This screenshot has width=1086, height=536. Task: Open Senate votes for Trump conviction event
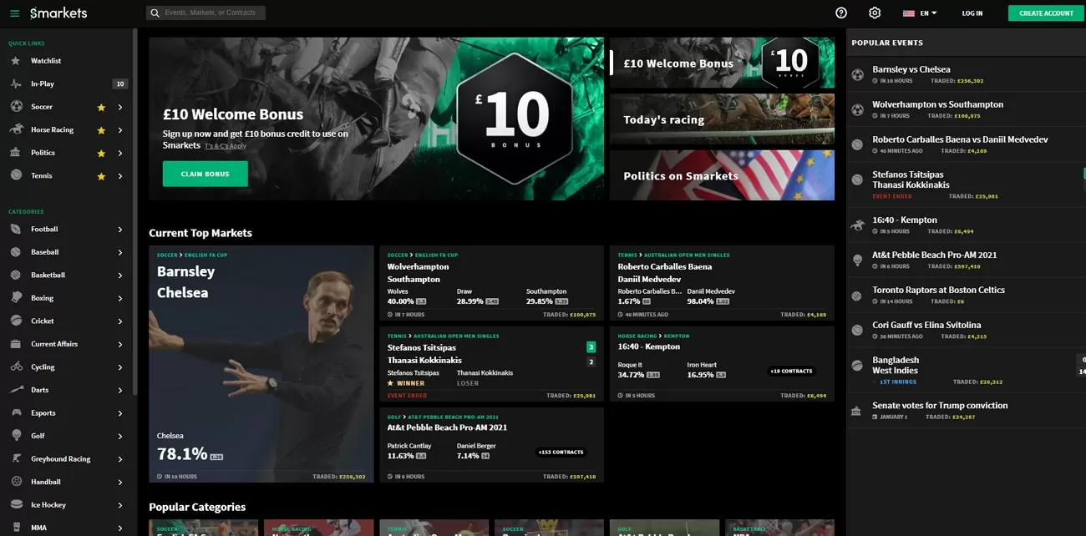tap(966, 410)
